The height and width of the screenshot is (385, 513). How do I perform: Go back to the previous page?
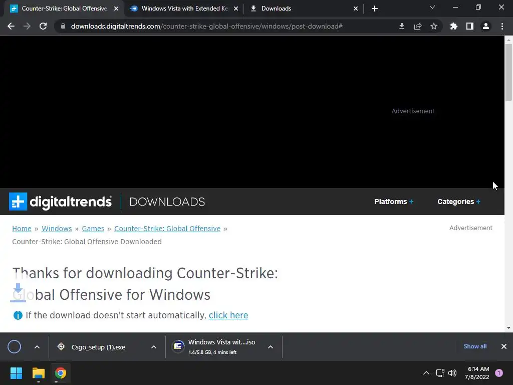(x=11, y=26)
